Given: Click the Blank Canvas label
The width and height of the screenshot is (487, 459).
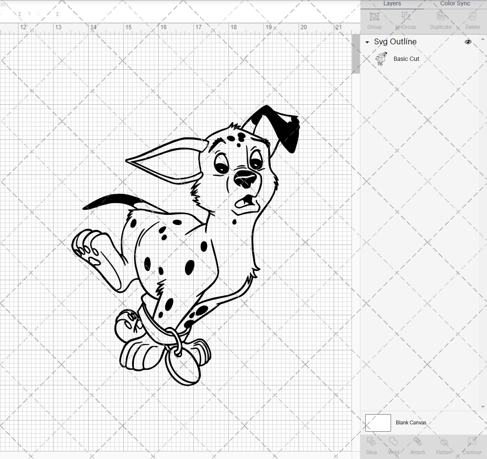Looking at the screenshot, I should pos(411,422).
